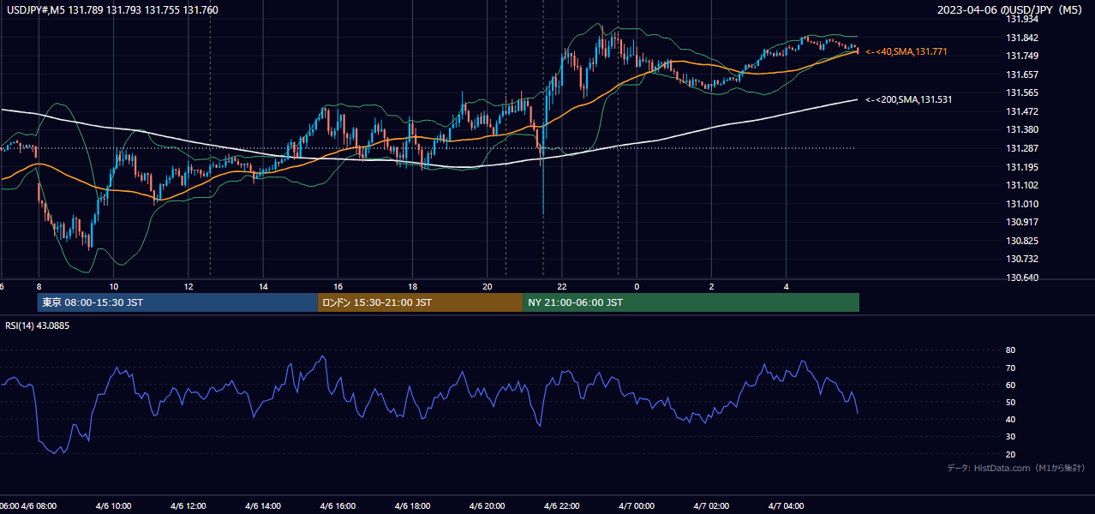1095x514 pixels.
Task: Click RSI scale value 70
Action: coord(1010,368)
